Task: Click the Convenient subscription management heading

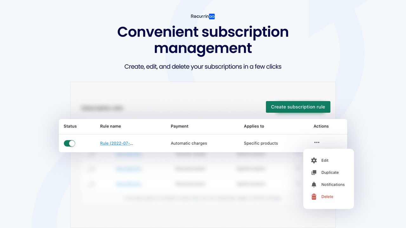Action: click(203, 40)
